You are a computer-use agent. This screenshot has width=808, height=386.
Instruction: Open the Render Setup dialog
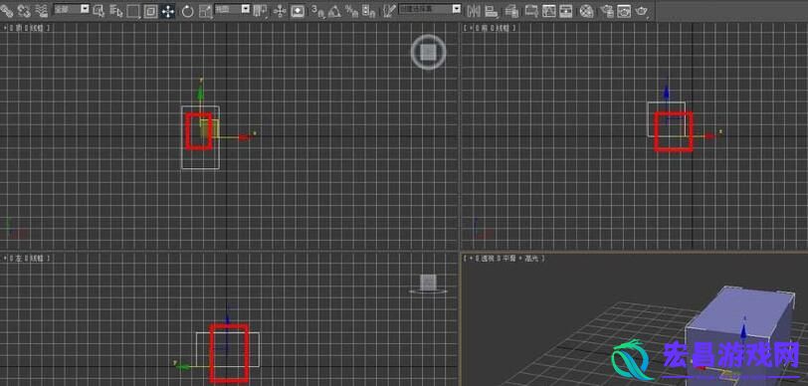tap(607, 11)
